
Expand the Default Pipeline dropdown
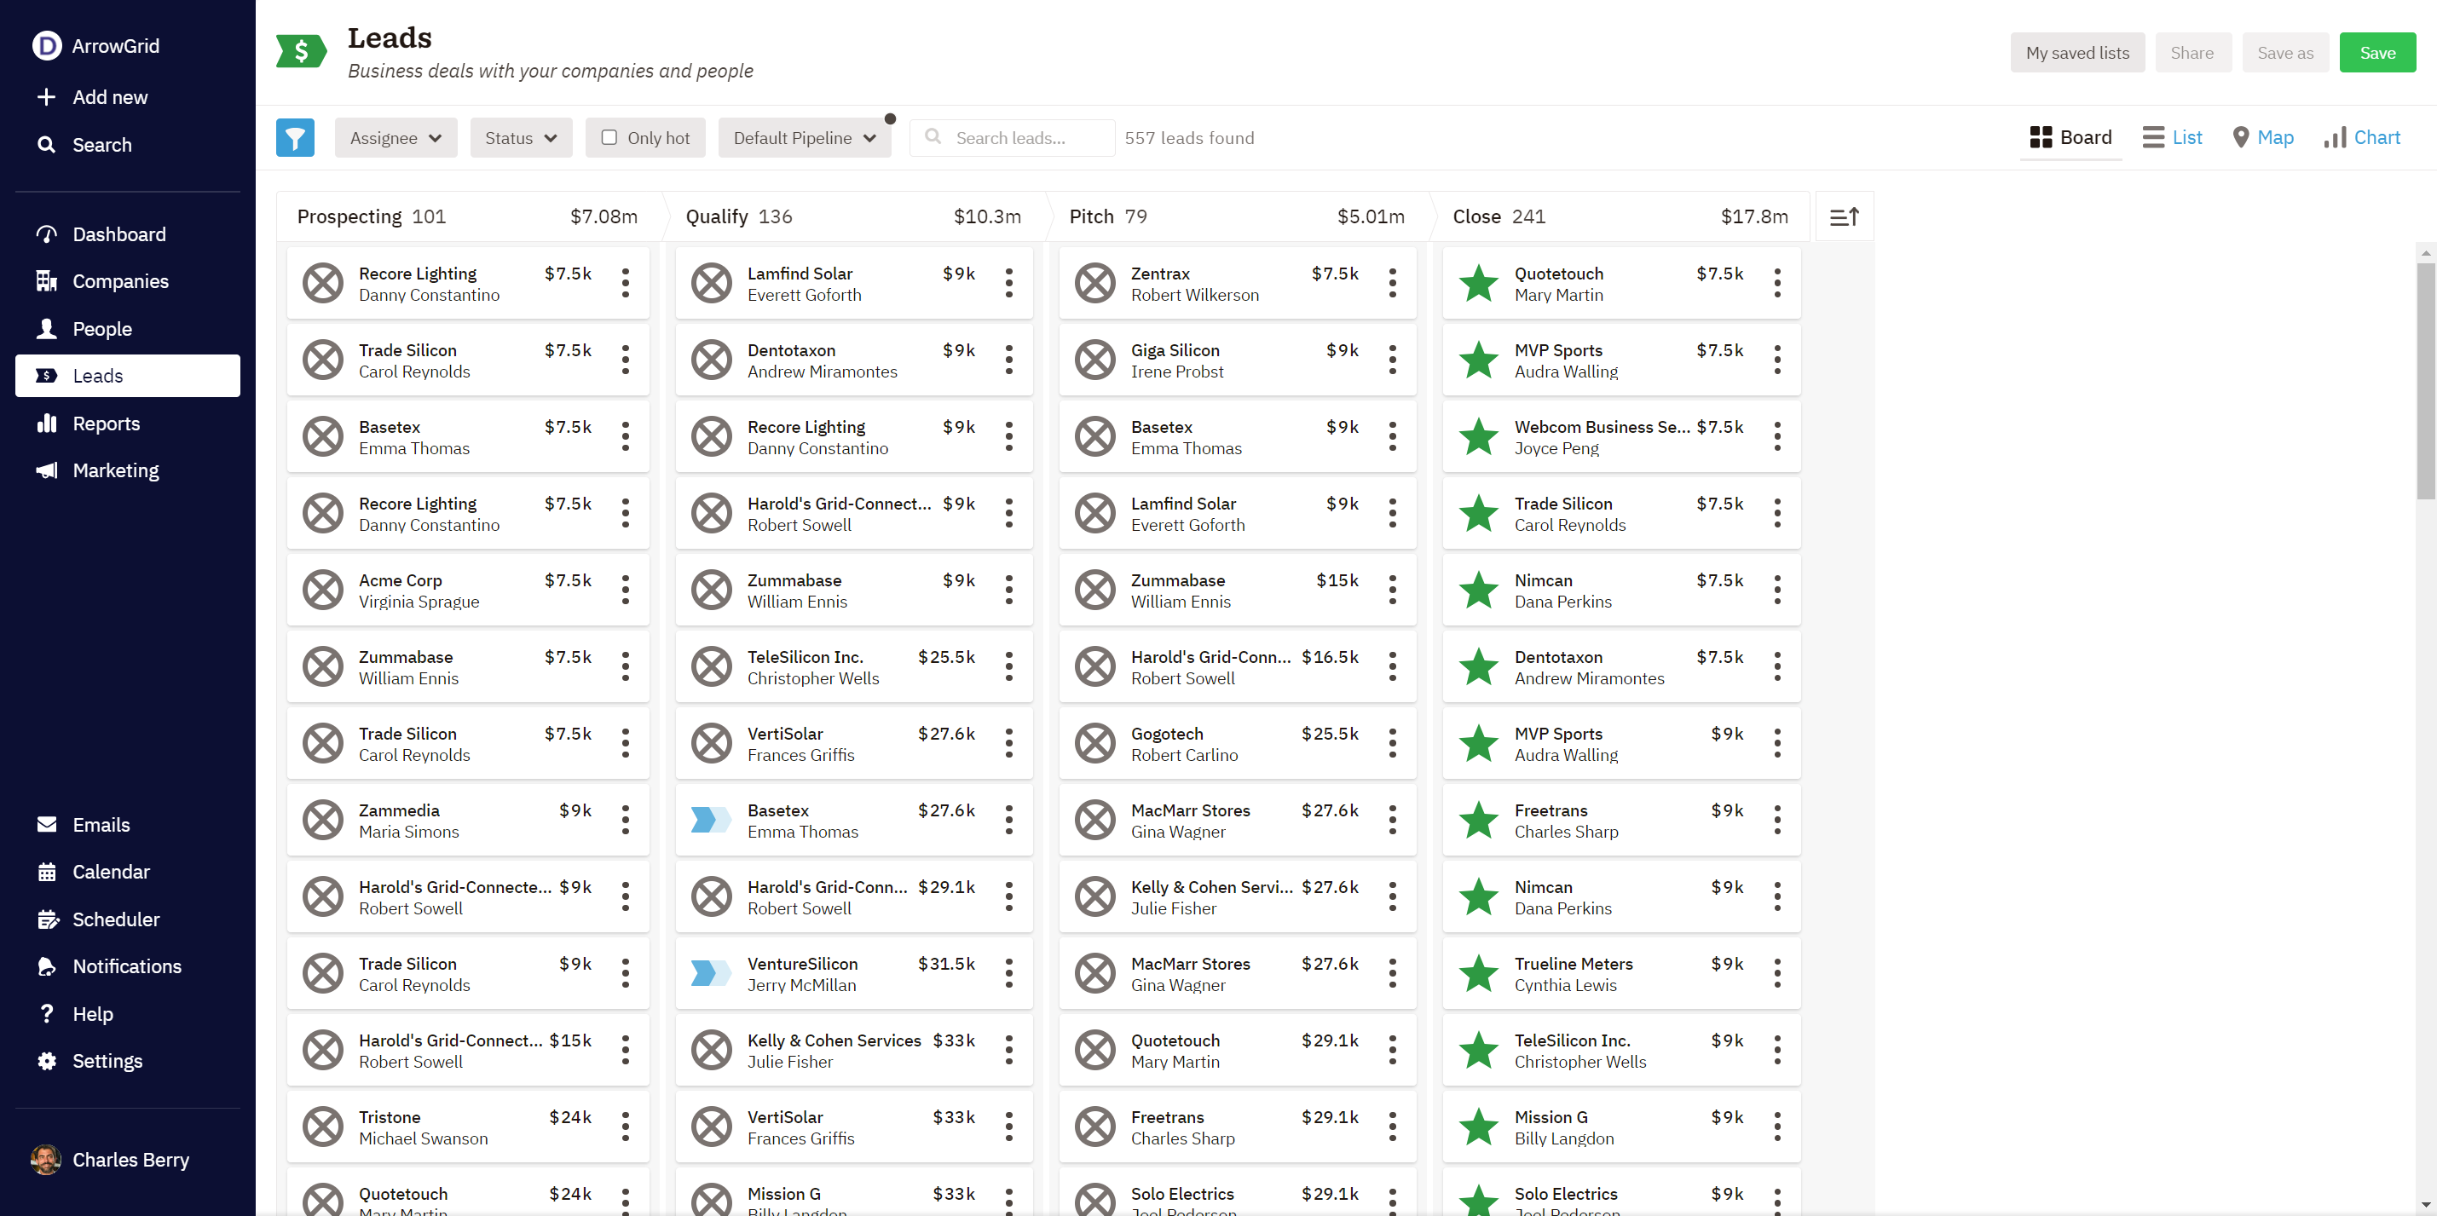[x=804, y=138]
